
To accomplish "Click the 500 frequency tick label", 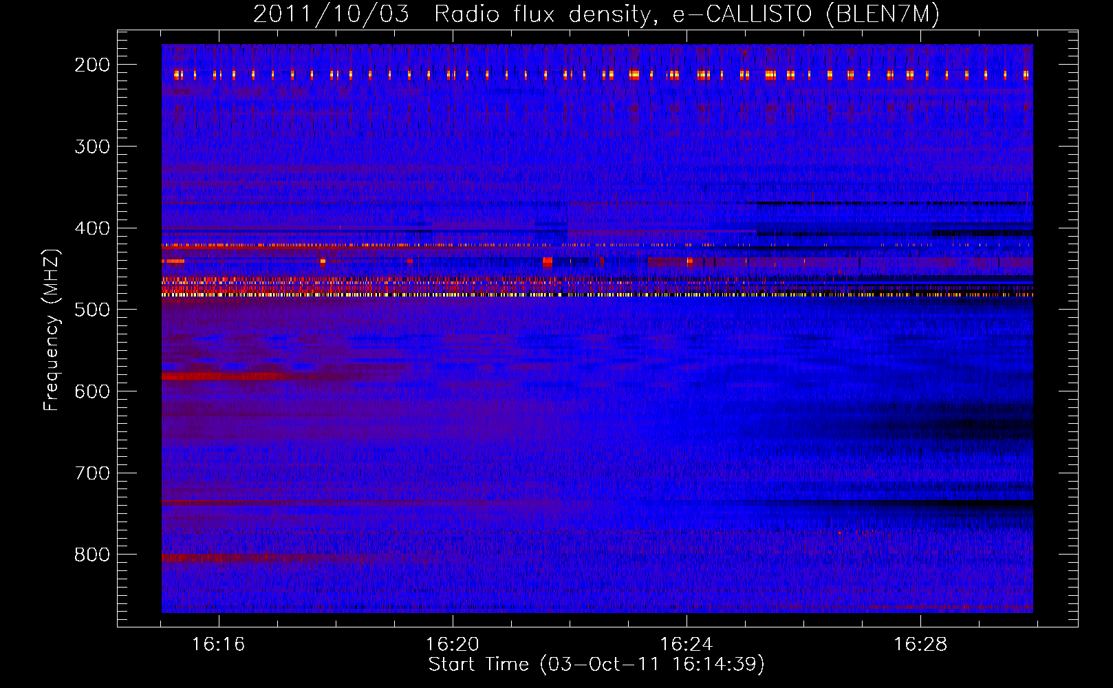I will tap(92, 310).
